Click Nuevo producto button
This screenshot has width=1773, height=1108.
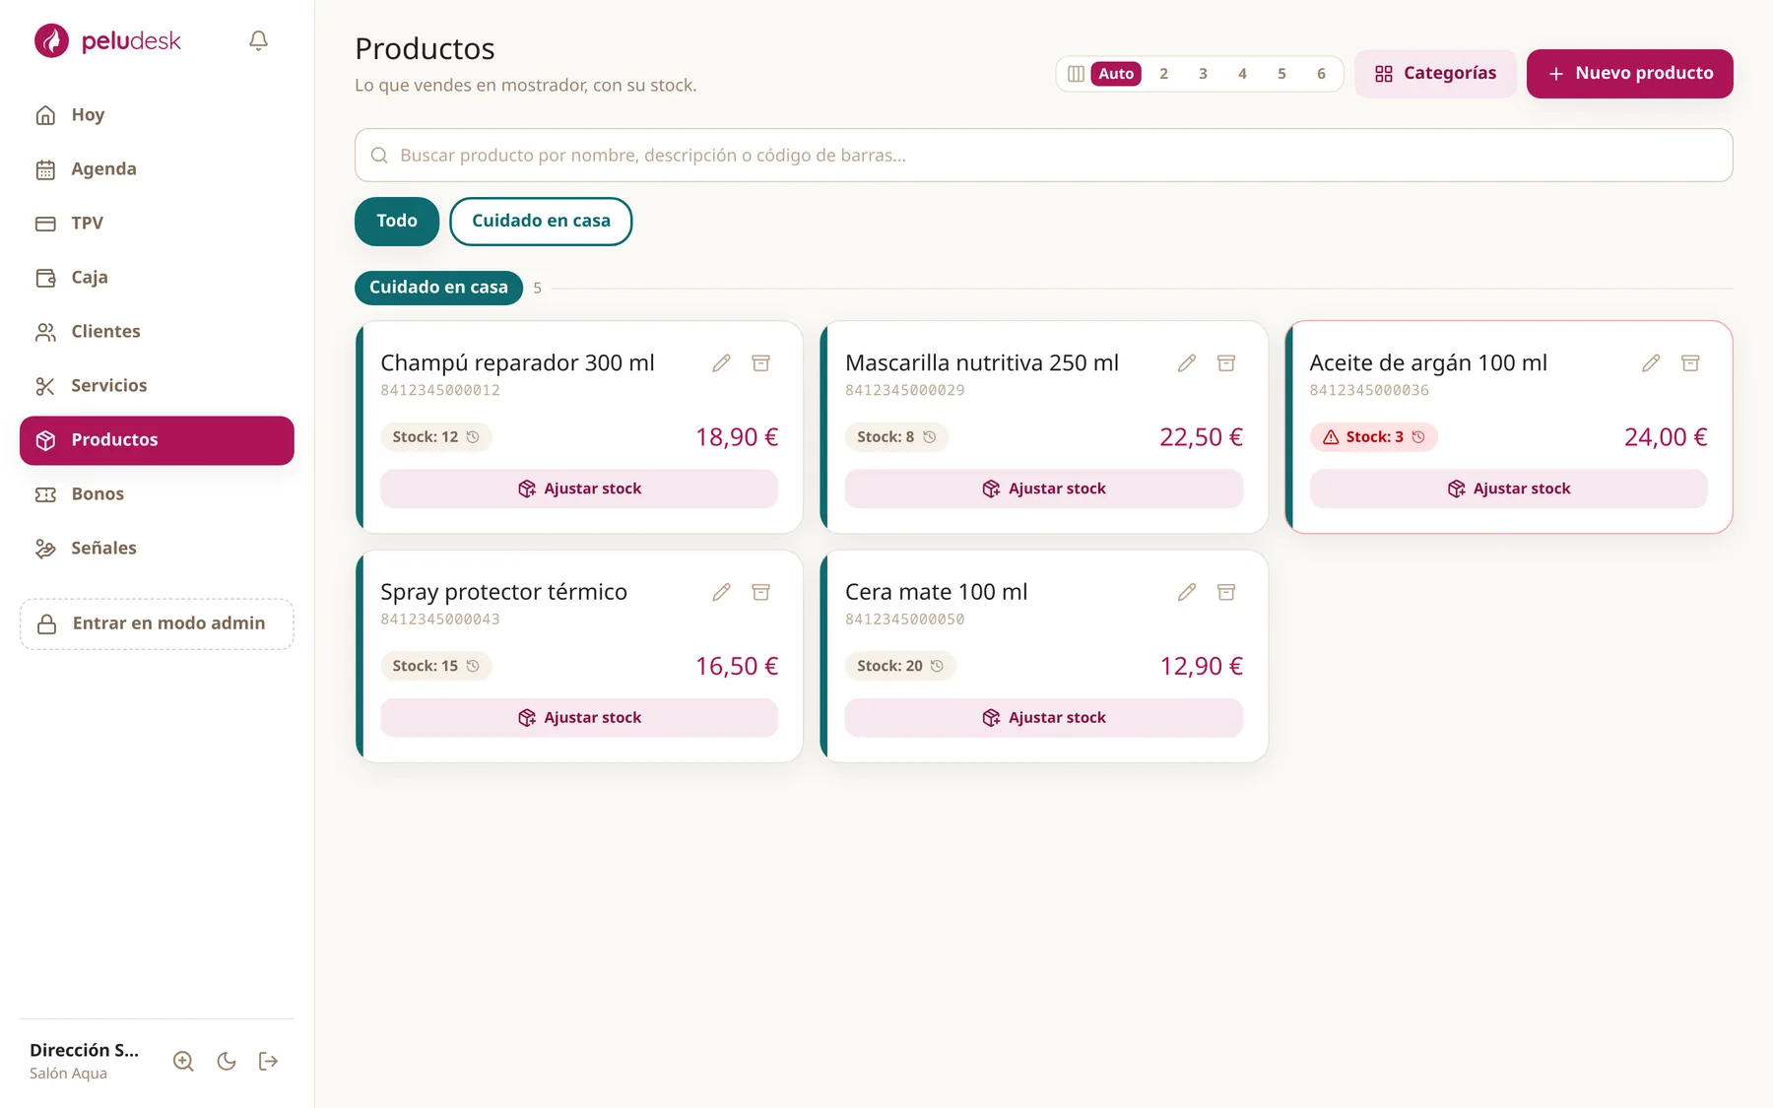pos(1629,74)
